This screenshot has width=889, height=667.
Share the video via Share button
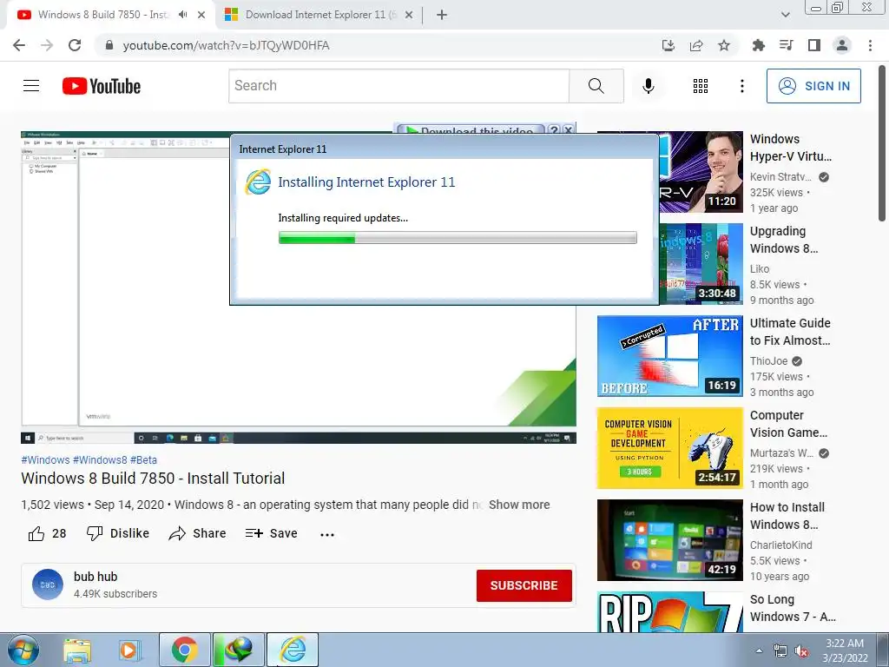[197, 534]
